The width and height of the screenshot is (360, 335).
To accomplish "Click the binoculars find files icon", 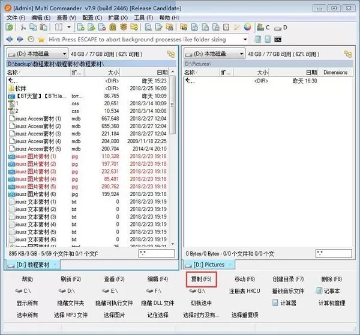I will pos(169,28).
